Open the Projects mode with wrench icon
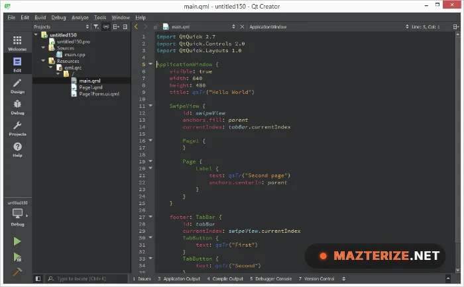Viewport: 464px width, 287px height. tap(17, 128)
